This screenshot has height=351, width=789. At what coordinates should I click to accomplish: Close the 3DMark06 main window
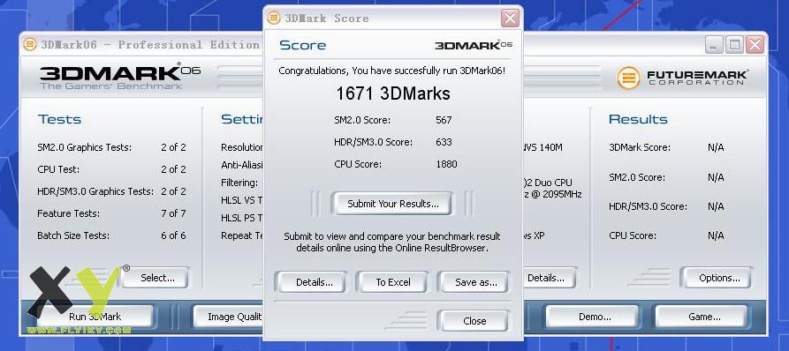click(x=755, y=45)
